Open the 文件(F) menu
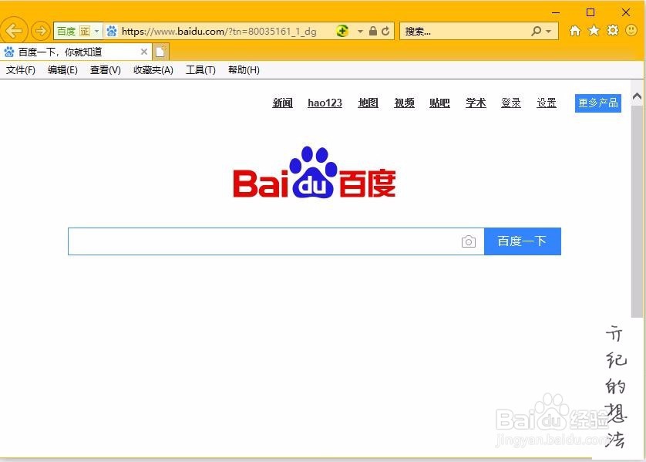Viewport: 646px width, 462px height. [x=21, y=70]
